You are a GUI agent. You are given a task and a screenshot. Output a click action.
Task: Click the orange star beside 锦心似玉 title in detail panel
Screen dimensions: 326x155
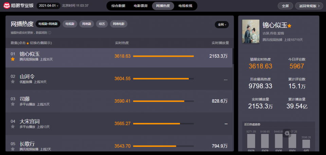tap(289, 26)
